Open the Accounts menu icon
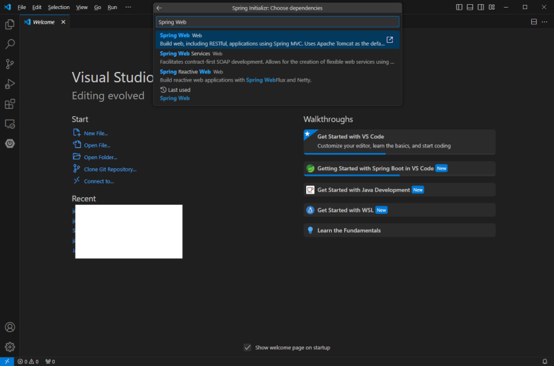This screenshot has width=554, height=366. (x=10, y=327)
